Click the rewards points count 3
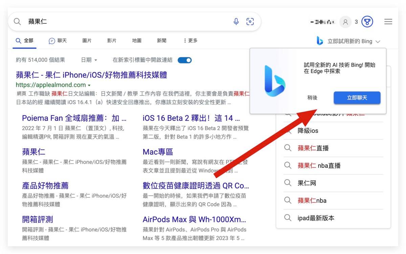This screenshot has height=254, width=406. (356, 22)
